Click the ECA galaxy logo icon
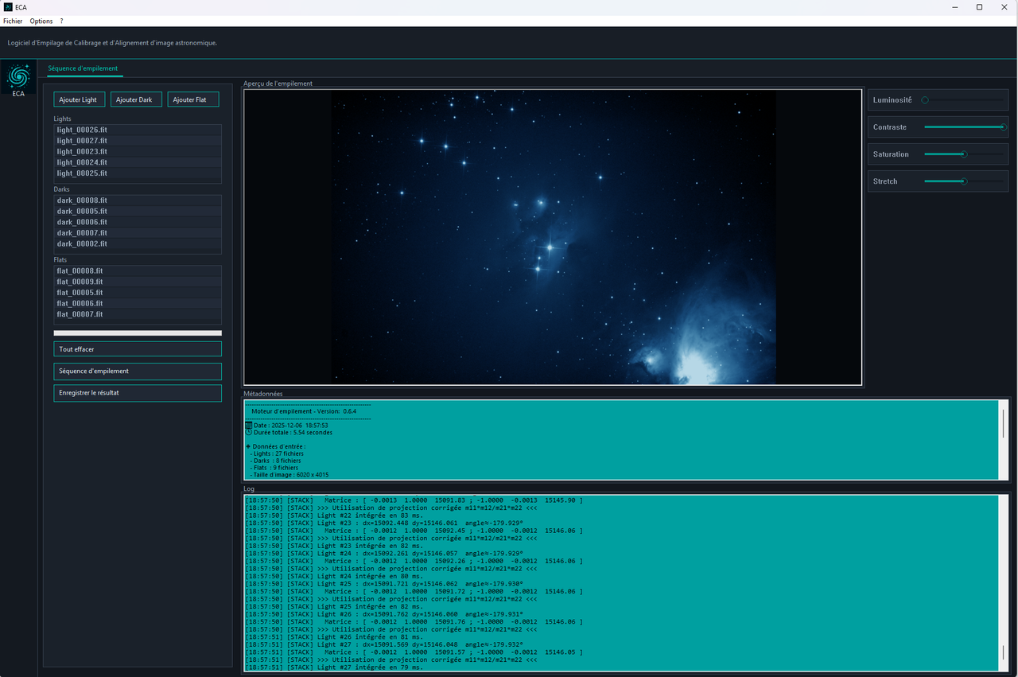 (18, 76)
